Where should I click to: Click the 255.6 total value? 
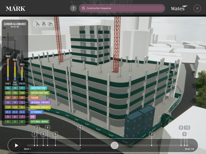click(15, 60)
